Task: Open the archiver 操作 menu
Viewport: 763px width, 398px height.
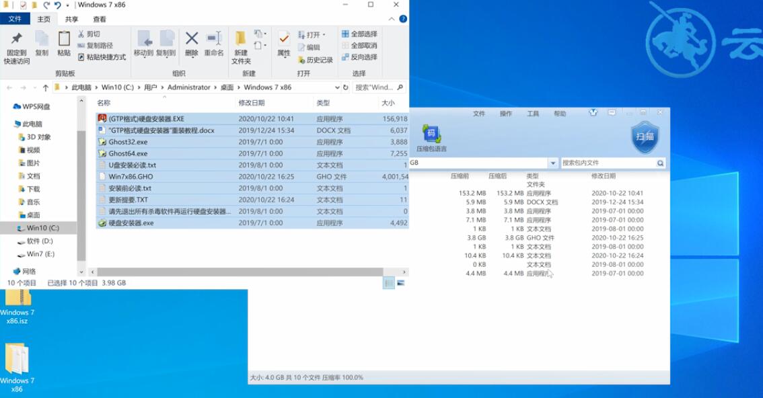Action: (x=505, y=113)
